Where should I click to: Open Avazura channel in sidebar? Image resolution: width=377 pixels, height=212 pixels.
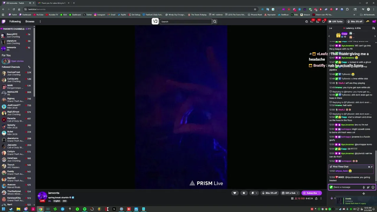tap(16, 186)
